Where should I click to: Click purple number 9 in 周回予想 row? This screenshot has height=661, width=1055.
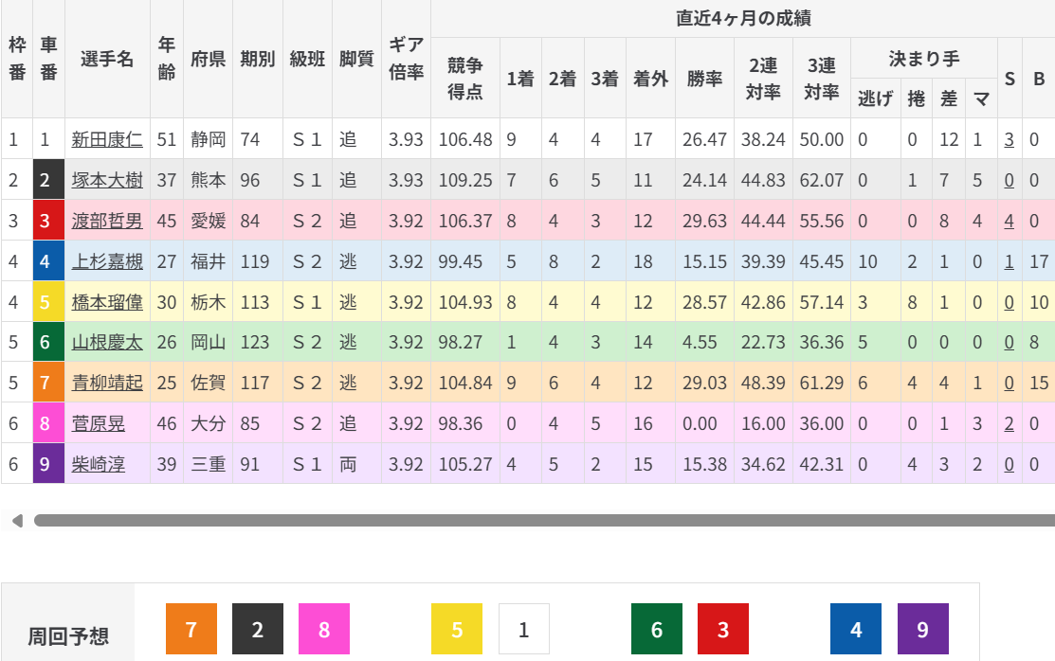922,629
